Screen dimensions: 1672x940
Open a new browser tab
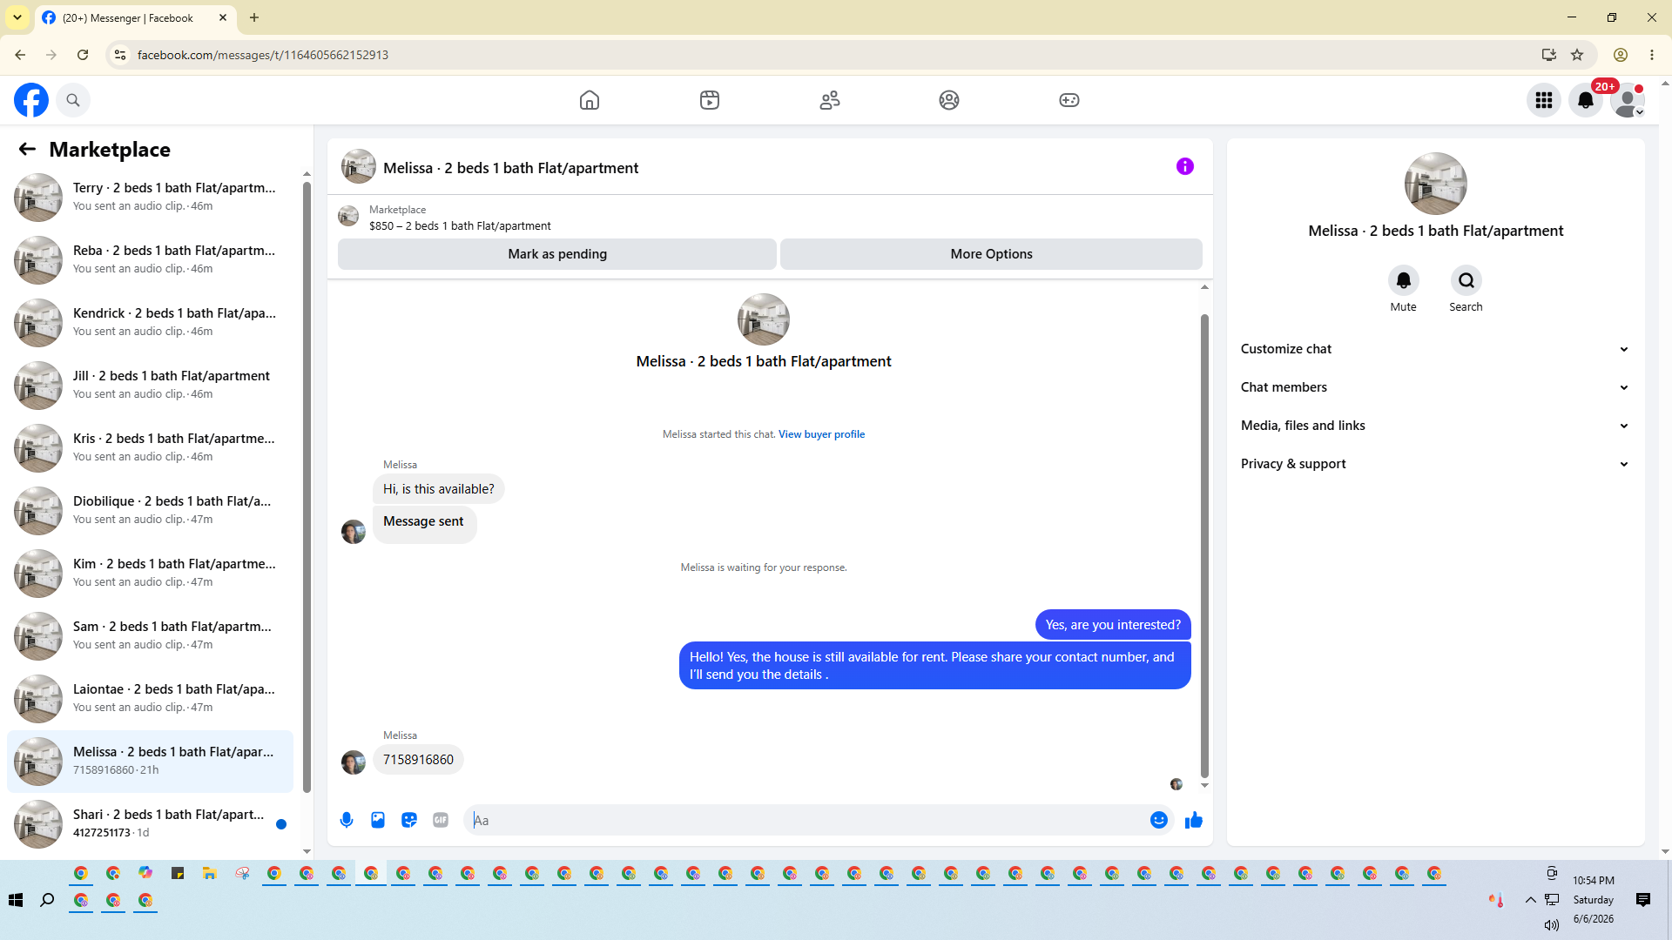[x=254, y=17]
